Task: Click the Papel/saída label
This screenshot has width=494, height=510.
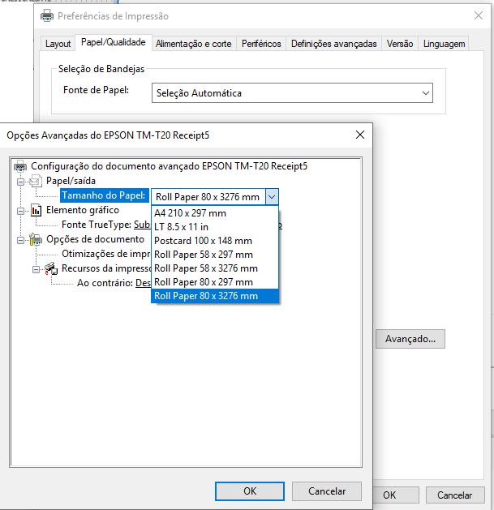Action: [71, 181]
